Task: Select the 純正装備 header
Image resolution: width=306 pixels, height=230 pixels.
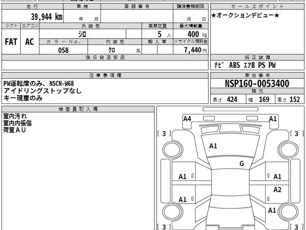Action: click(258, 57)
